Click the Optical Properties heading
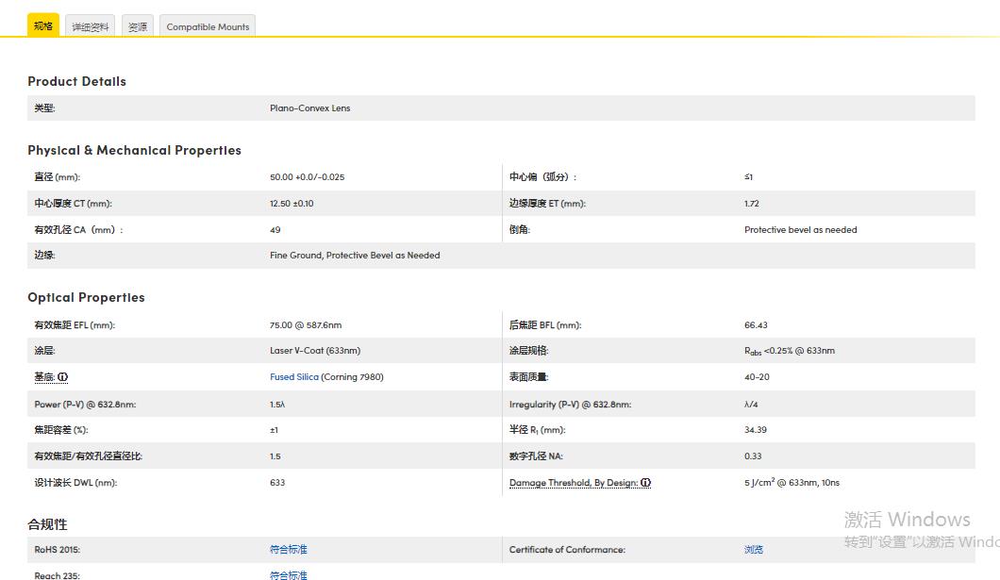 coord(86,297)
